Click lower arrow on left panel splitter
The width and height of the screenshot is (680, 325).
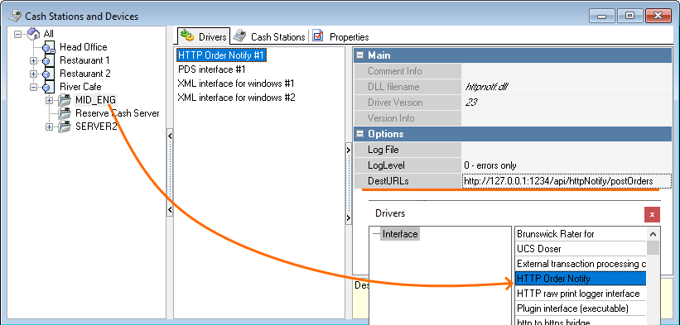point(170,210)
